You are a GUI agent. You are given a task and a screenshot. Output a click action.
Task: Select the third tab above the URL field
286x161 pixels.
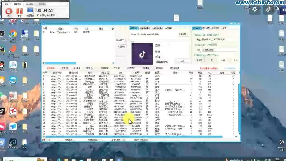[x=158, y=28]
